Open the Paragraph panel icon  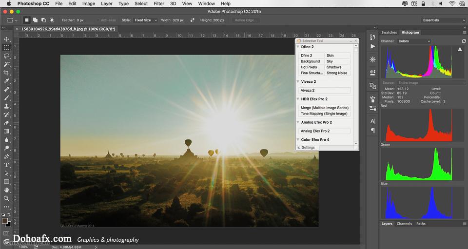pyautogui.click(x=373, y=130)
